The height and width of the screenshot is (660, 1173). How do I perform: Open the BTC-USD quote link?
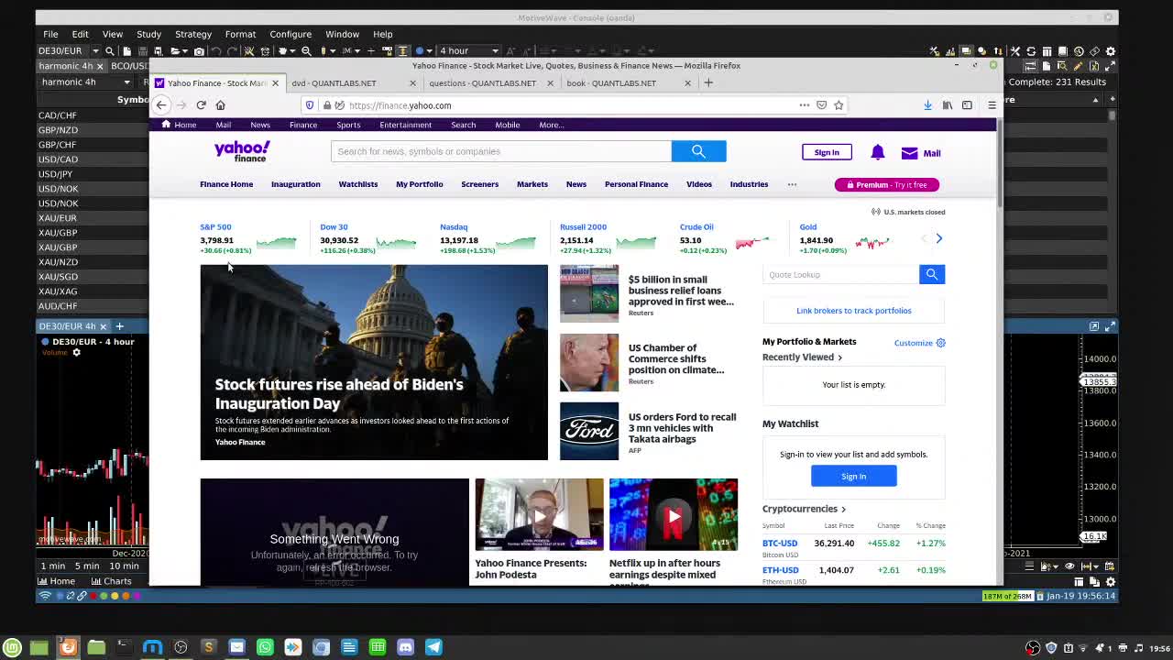pos(780,544)
